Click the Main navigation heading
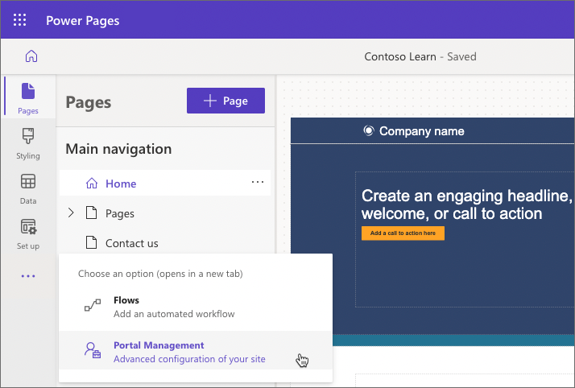575x388 pixels. pyautogui.click(x=118, y=149)
